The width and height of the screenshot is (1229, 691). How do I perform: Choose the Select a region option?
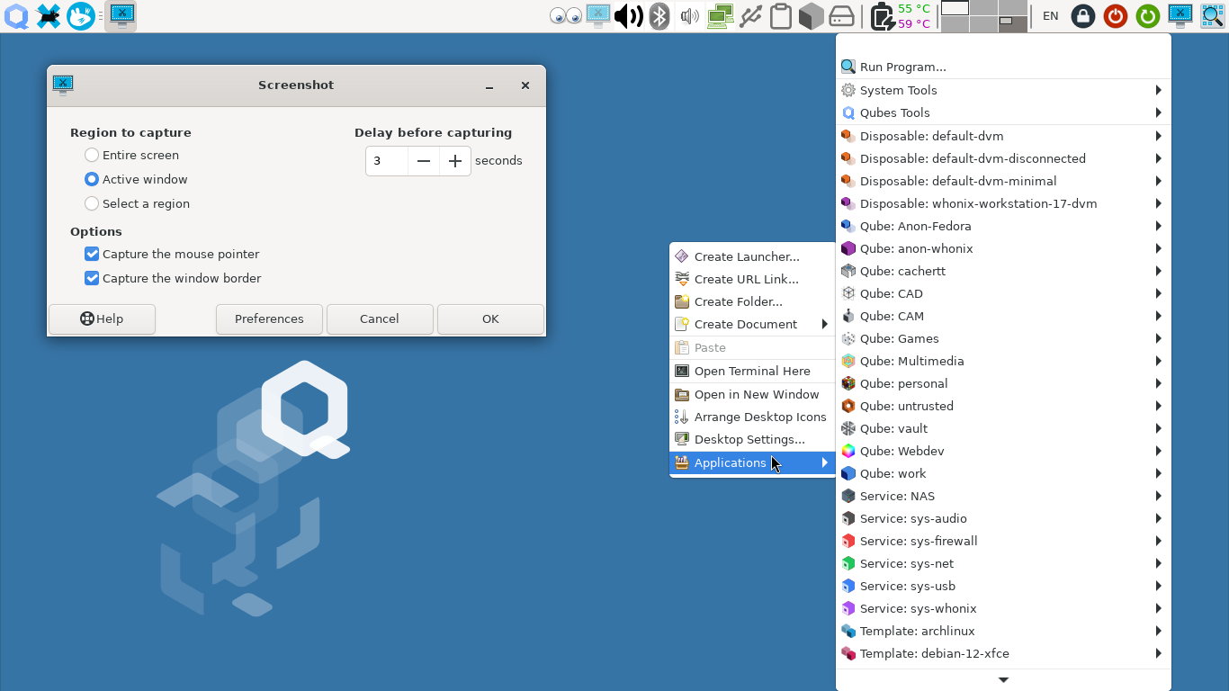pyautogui.click(x=92, y=204)
